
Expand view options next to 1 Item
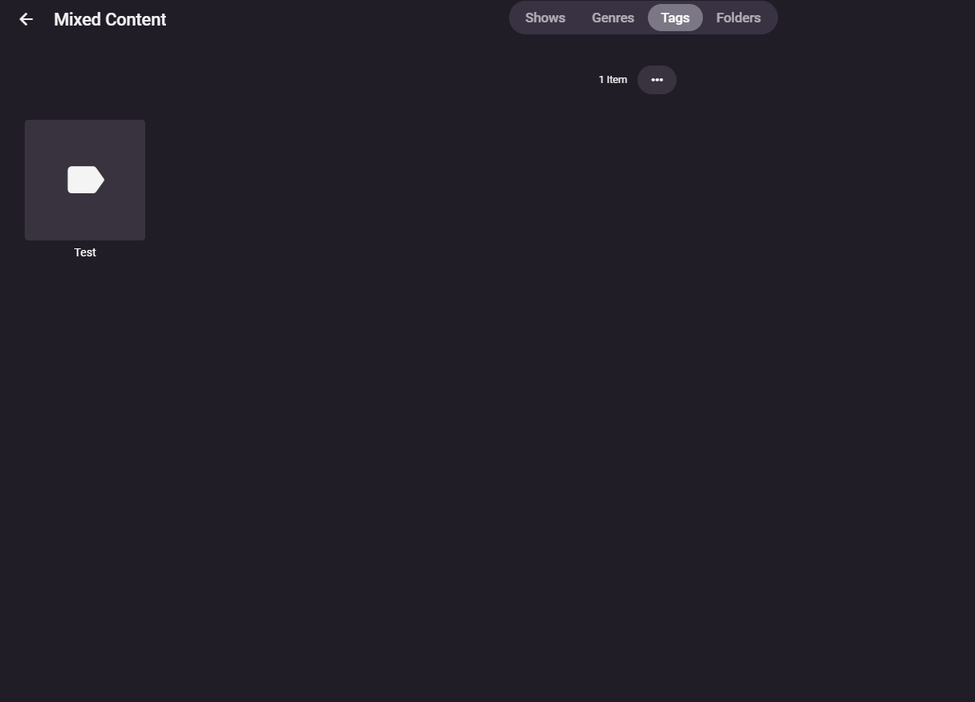657,80
